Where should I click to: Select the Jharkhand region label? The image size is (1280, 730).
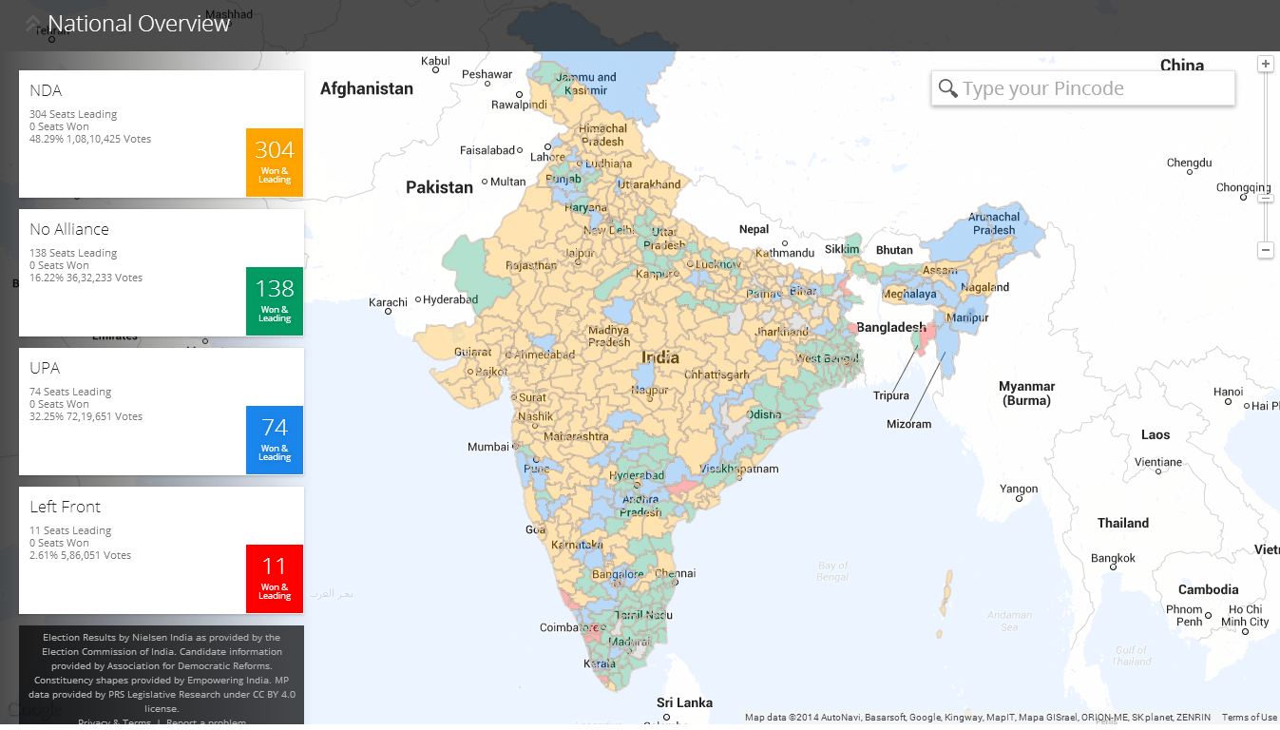click(x=781, y=332)
